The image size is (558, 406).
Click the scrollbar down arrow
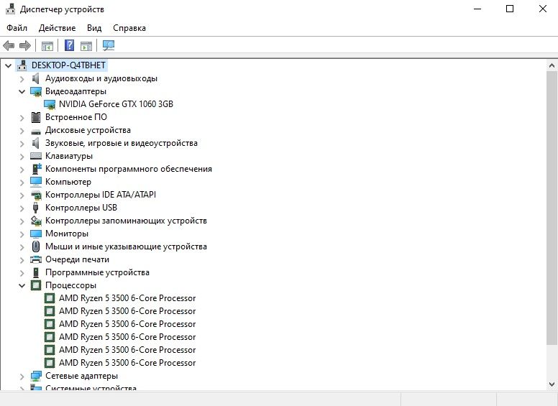(552, 384)
